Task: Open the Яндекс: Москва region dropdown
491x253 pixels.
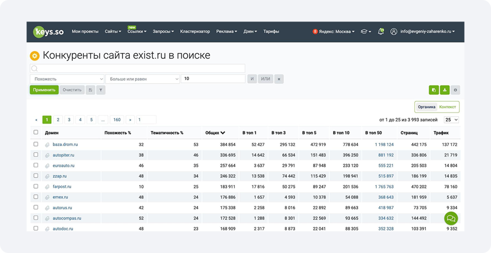Action: pyautogui.click(x=334, y=32)
